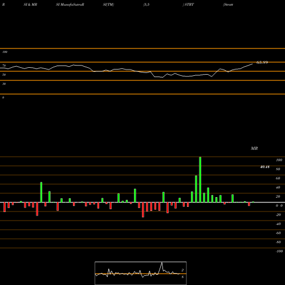The height and width of the screenshot is (285, 285).
Task: Select the tallest green bar in the MR histogram
Action: pyautogui.click(x=200, y=180)
